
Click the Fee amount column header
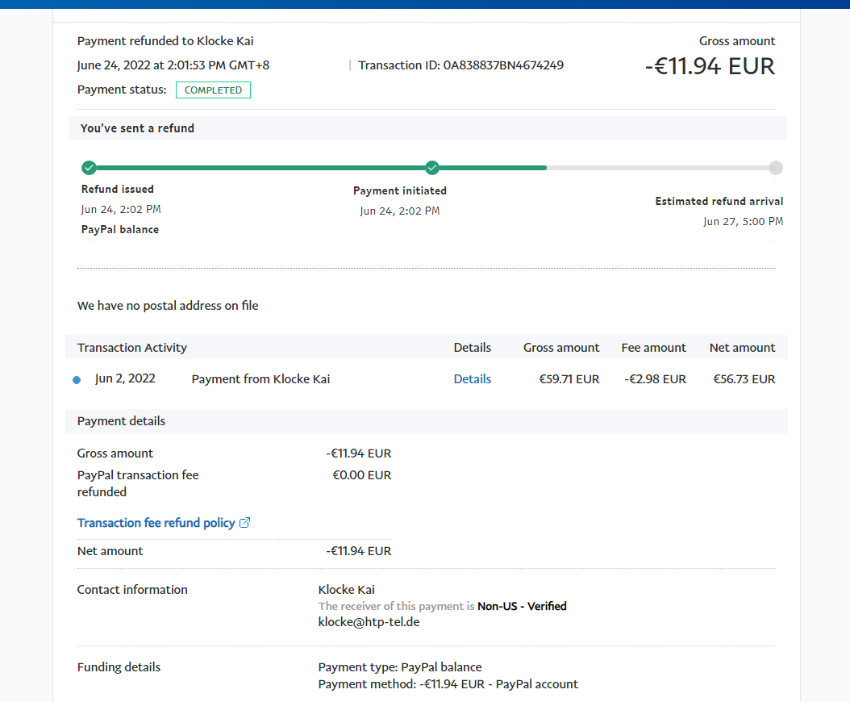point(653,348)
